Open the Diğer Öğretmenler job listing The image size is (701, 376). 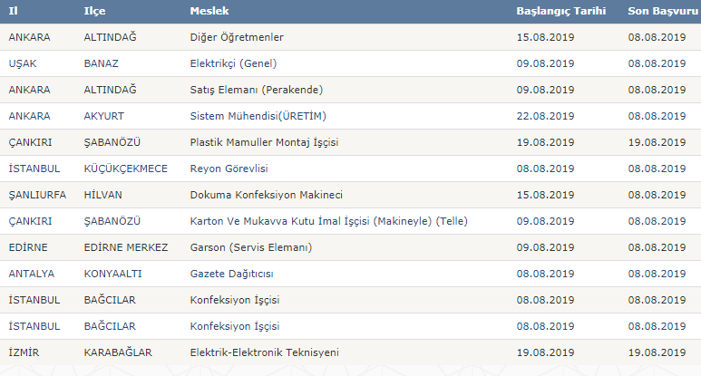(x=237, y=37)
